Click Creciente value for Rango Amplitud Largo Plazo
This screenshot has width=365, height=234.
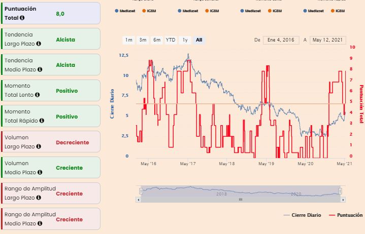[x=69, y=193]
